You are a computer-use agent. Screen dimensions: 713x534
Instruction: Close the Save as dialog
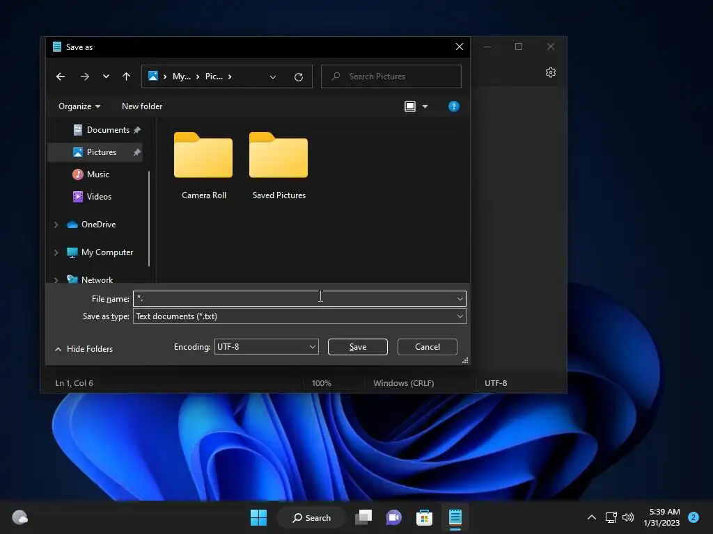(460, 47)
